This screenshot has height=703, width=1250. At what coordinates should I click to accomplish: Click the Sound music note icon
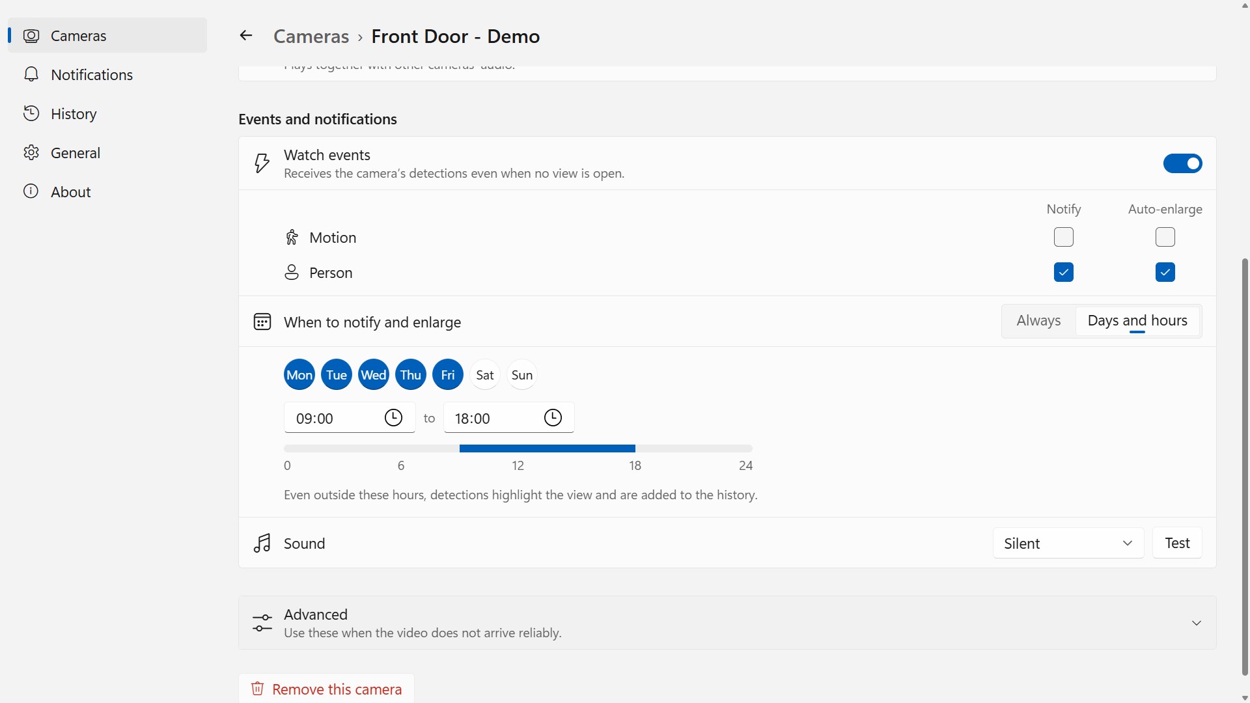point(262,544)
